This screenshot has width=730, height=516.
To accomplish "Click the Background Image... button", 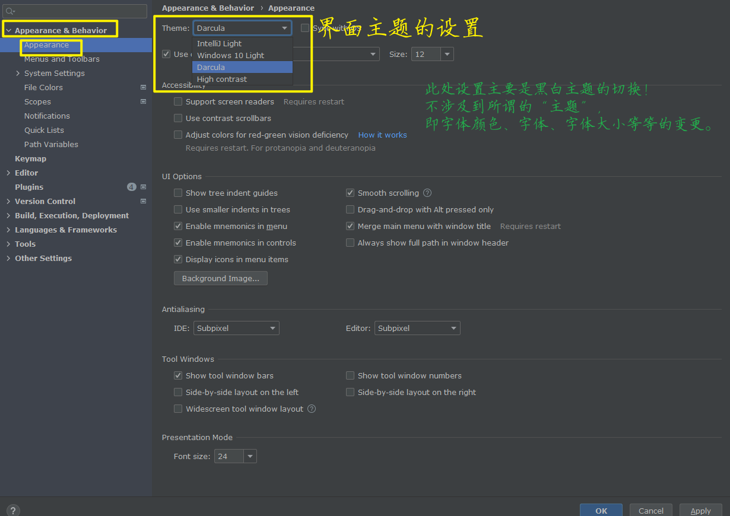I will click(220, 278).
